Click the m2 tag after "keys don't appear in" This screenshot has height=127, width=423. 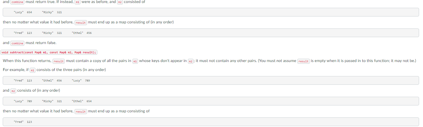(191, 61)
